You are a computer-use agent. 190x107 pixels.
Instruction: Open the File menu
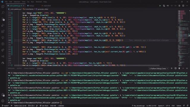tap(6, 2)
